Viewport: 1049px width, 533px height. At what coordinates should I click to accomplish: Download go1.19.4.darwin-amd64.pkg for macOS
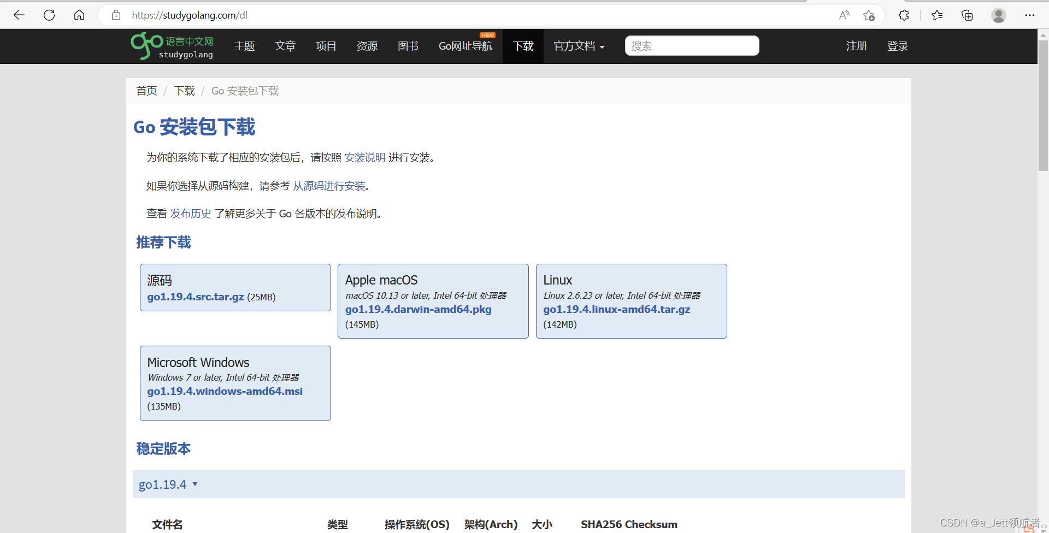pyautogui.click(x=419, y=309)
